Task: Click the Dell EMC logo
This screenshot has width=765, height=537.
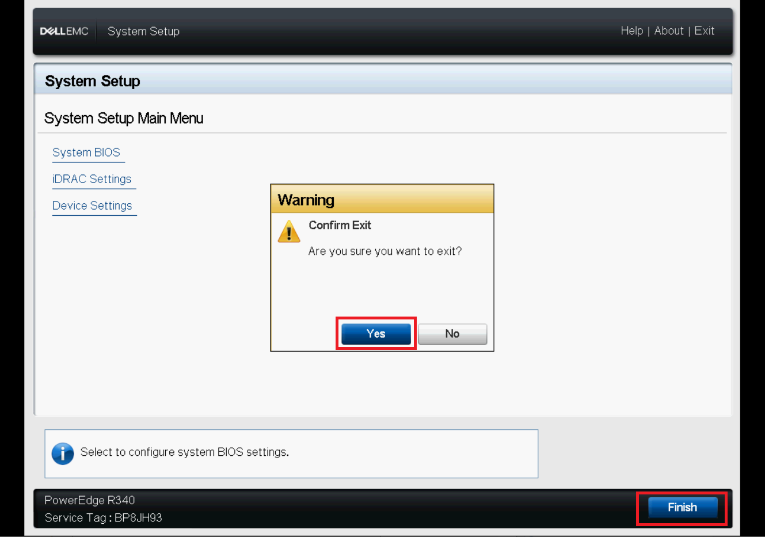Action: click(x=64, y=31)
